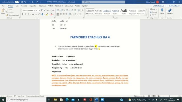Open the Küljendus tab
The width and height of the screenshot is (182, 102).
[x=42, y=6]
